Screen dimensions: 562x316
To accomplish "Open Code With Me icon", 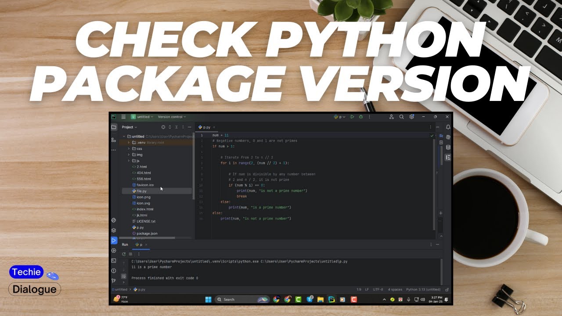I will pos(392,117).
